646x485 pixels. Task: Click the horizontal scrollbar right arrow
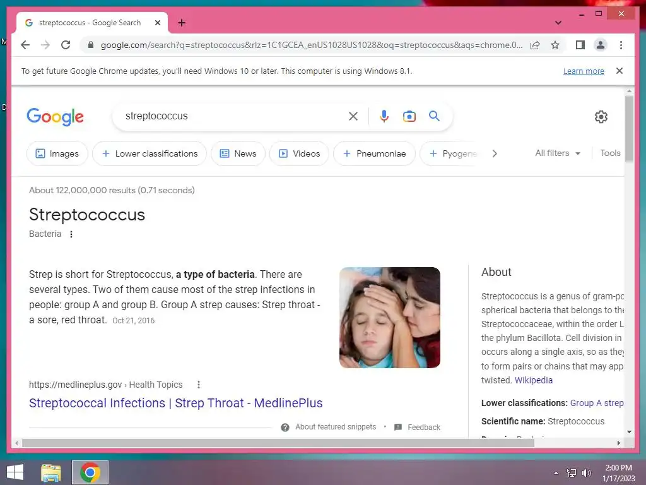[x=618, y=443]
